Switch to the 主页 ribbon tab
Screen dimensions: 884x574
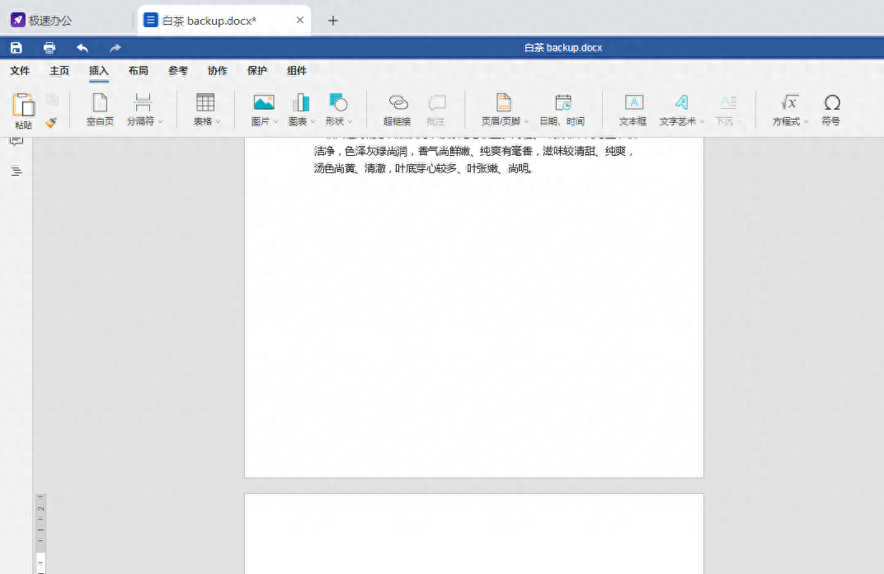(x=59, y=70)
